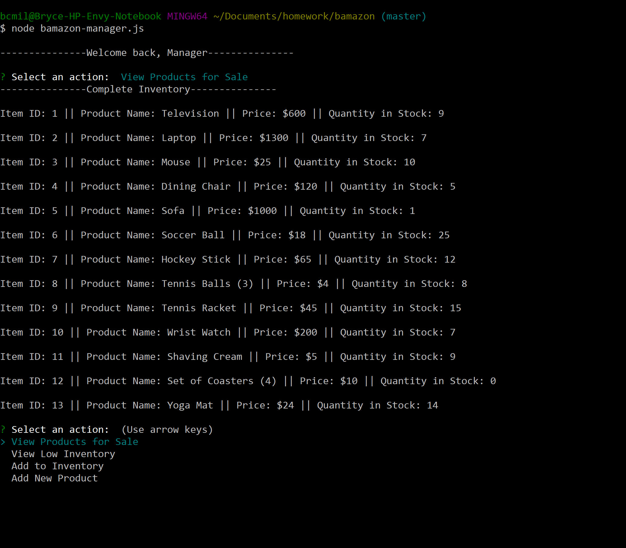The width and height of the screenshot is (626, 548).
Task: Click the Soccer Ball inventory row
Action: [225, 235]
